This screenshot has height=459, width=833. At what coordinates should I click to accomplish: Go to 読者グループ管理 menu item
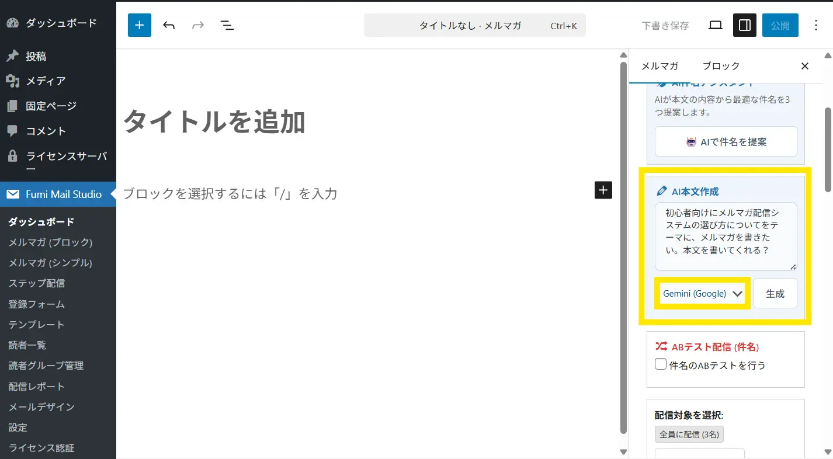pyautogui.click(x=46, y=366)
